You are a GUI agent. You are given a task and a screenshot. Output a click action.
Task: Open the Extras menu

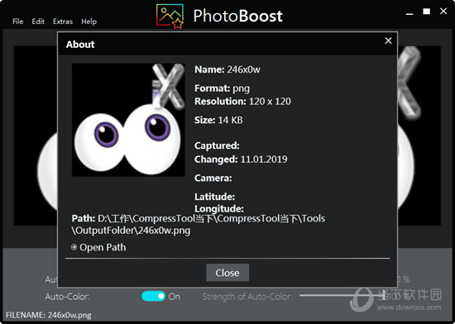tap(63, 21)
